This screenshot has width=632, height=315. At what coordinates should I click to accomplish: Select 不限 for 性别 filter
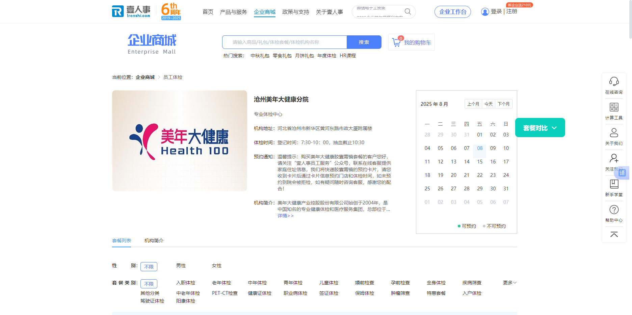point(149,266)
